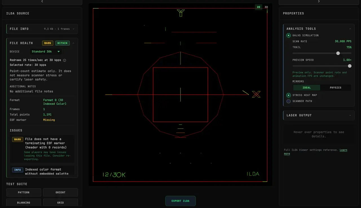Expand the Laser Output section
Image resolution: width=361 pixels, height=208 pixels.
319,115
